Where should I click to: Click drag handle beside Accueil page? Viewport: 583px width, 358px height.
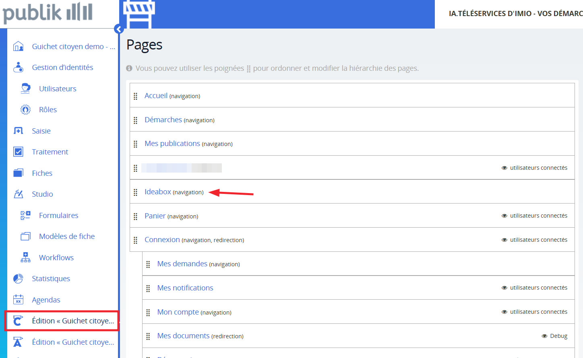136,96
